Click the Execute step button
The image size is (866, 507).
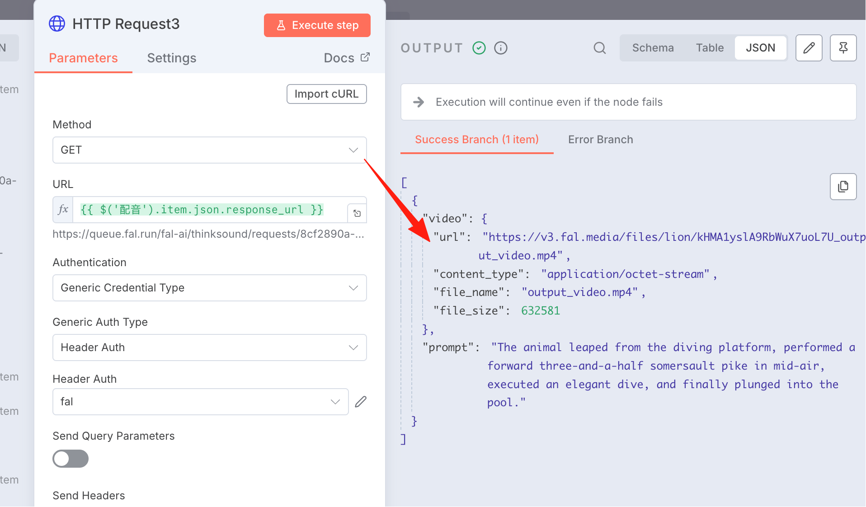coord(317,25)
